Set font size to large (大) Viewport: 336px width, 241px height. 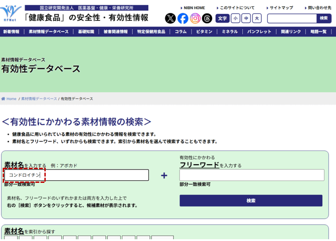click(x=257, y=18)
